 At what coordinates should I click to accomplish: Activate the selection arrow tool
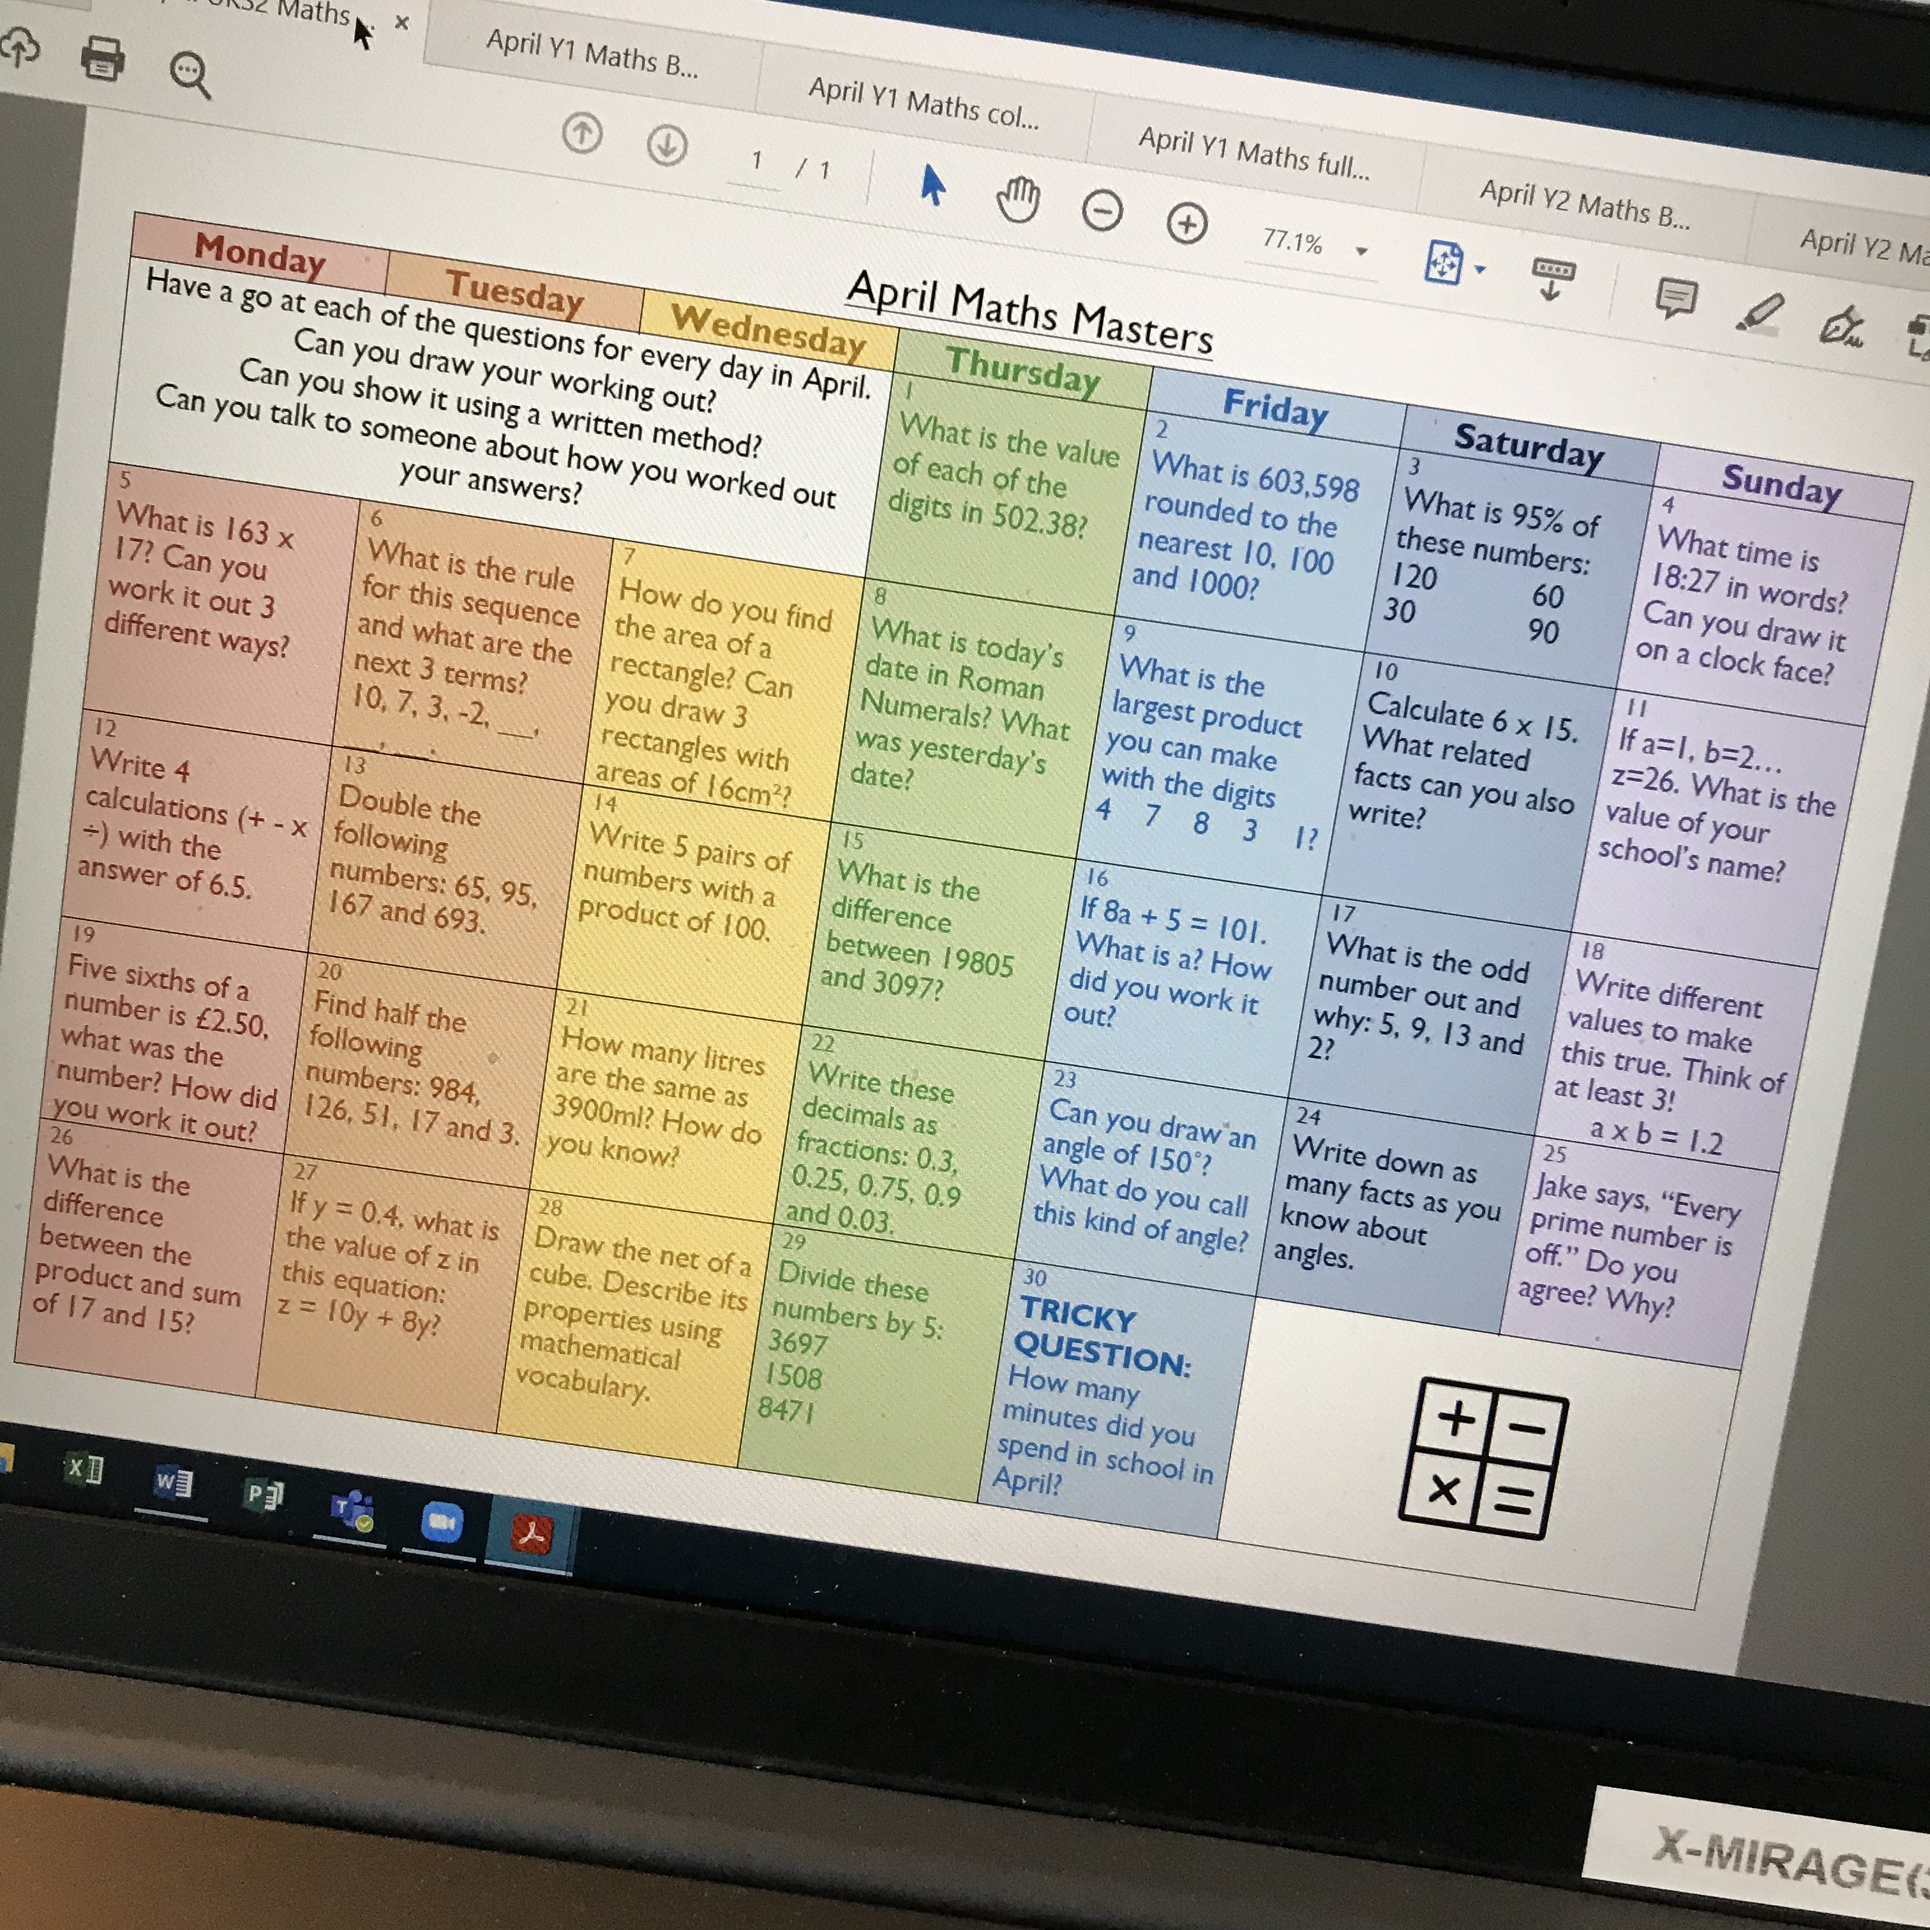coord(932,185)
